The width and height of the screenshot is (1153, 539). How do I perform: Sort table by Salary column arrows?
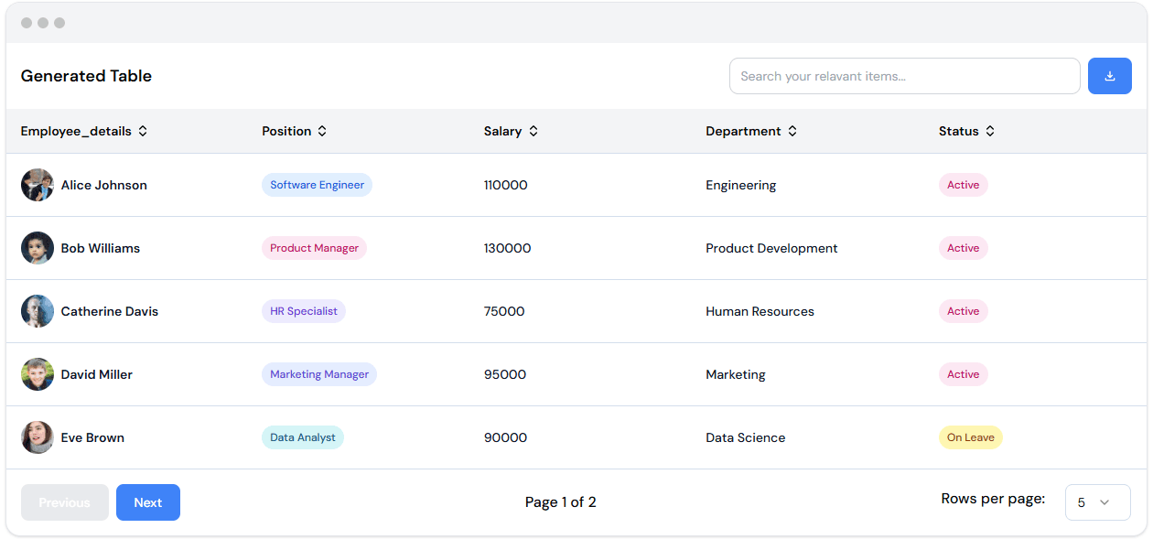[x=533, y=131]
